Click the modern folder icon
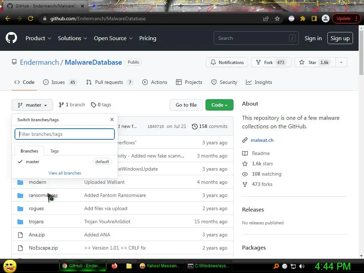The image size is (364, 273). tap(20, 182)
